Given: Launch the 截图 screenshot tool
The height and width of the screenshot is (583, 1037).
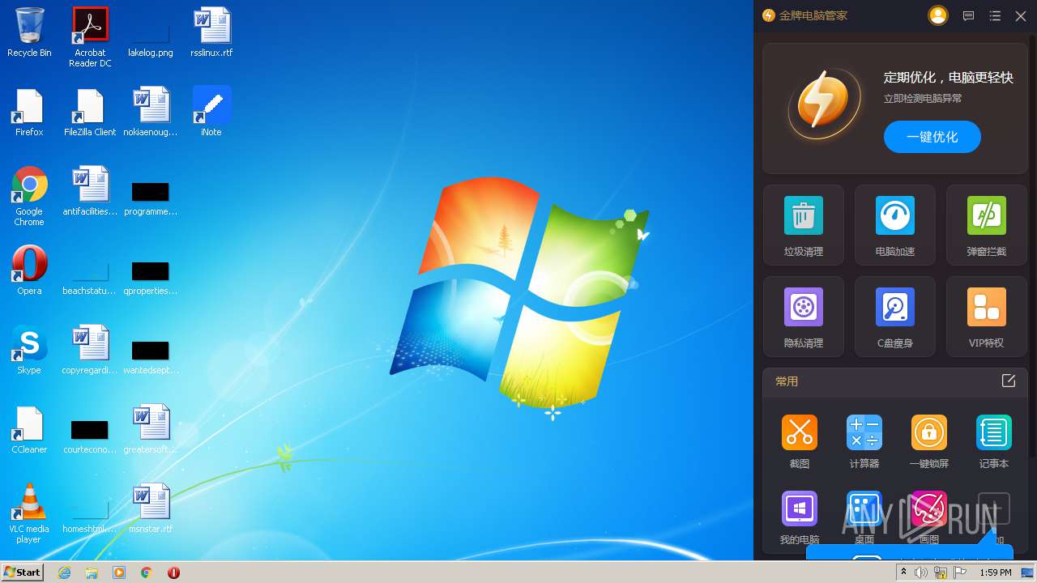Looking at the screenshot, I should click(800, 441).
